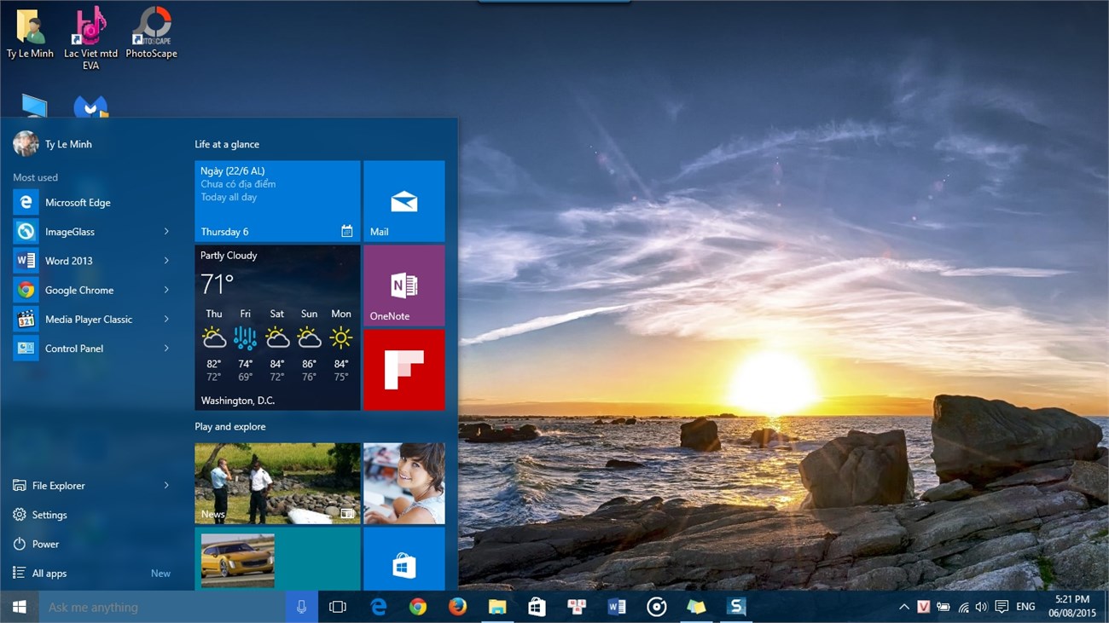Open Control Panel from Start menu
This screenshot has height=623, width=1109.
[92, 349]
